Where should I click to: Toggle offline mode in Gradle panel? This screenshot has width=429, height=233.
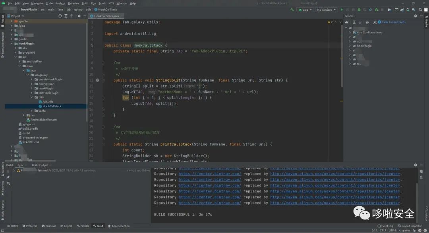[367, 22]
